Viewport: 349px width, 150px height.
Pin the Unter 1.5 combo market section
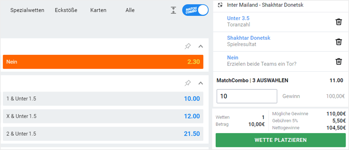pos(188,83)
